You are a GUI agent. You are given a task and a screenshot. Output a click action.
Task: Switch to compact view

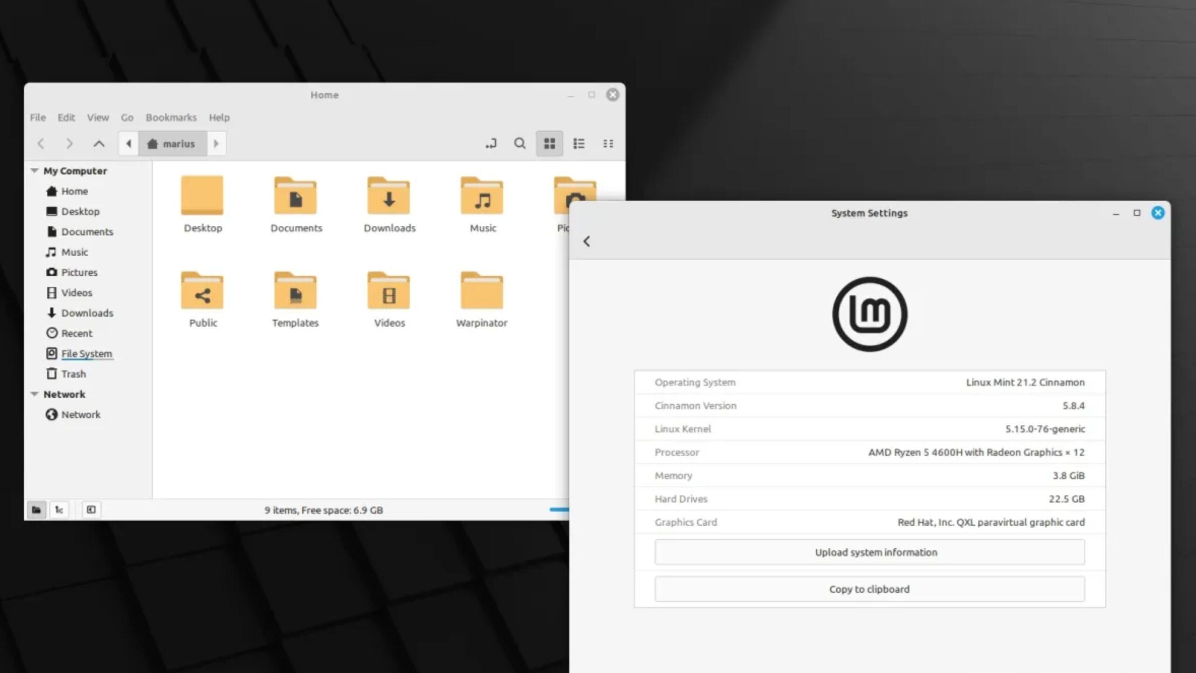pyautogui.click(x=608, y=143)
